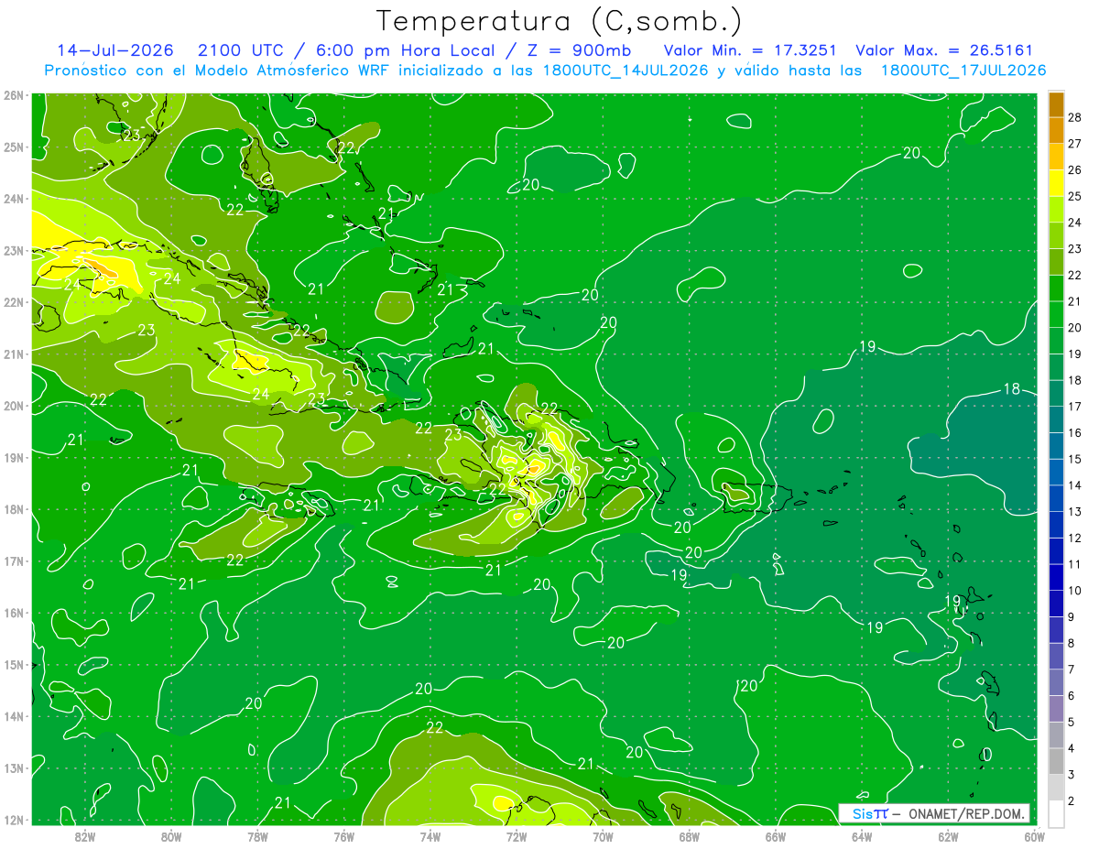The width and height of the screenshot is (1099, 849).
Task: Click the '60W' longitude axis label
Action: pos(1033,835)
